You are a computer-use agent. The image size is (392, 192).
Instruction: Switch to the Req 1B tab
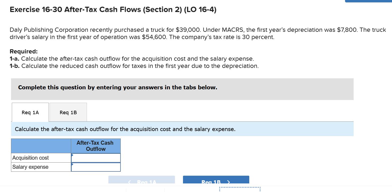tap(68, 112)
